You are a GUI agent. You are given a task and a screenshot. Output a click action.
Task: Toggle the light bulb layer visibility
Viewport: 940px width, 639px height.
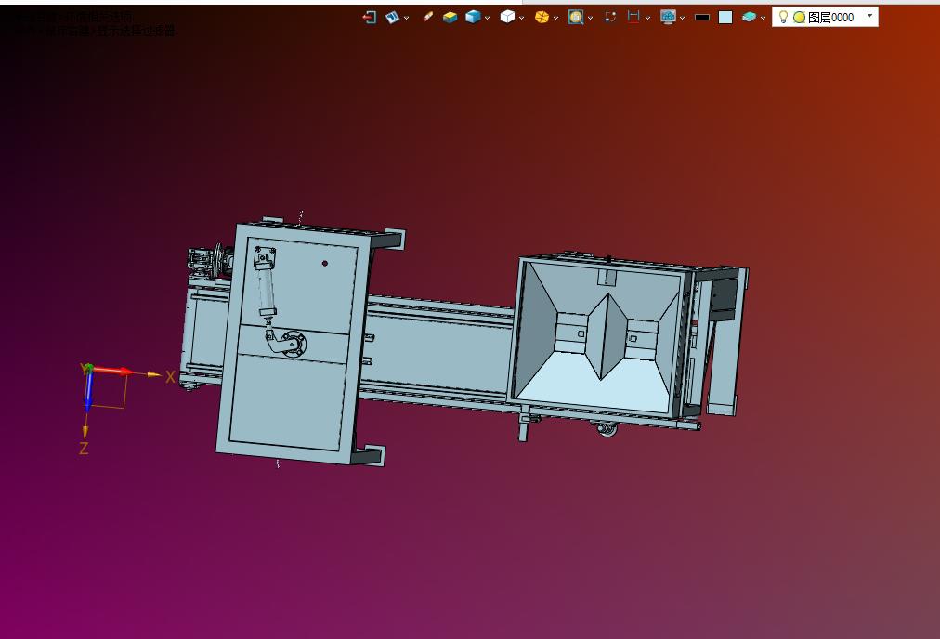tap(783, 17)
